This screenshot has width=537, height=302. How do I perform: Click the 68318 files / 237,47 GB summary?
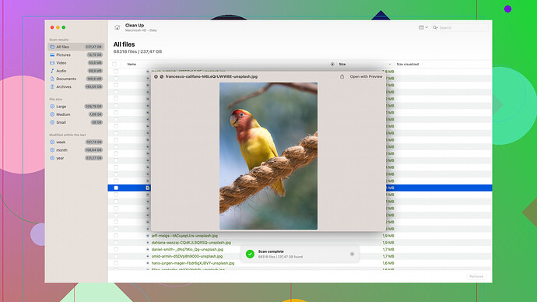pos(138,51)
